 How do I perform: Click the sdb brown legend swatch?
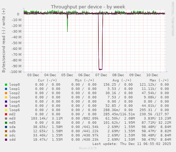tap(6, 131)
